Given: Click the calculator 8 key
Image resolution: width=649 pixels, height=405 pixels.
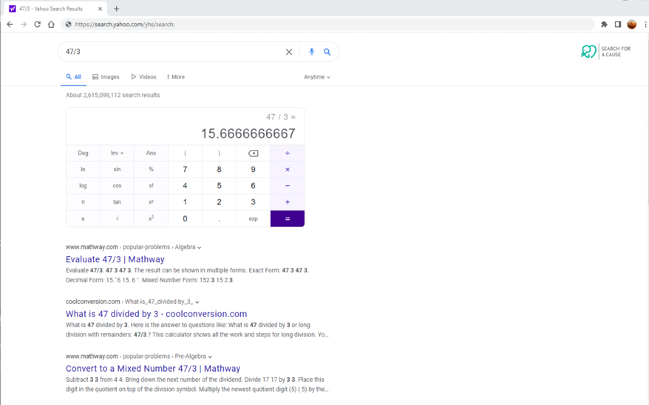Looking at the screenshot, I should (219, 170).
